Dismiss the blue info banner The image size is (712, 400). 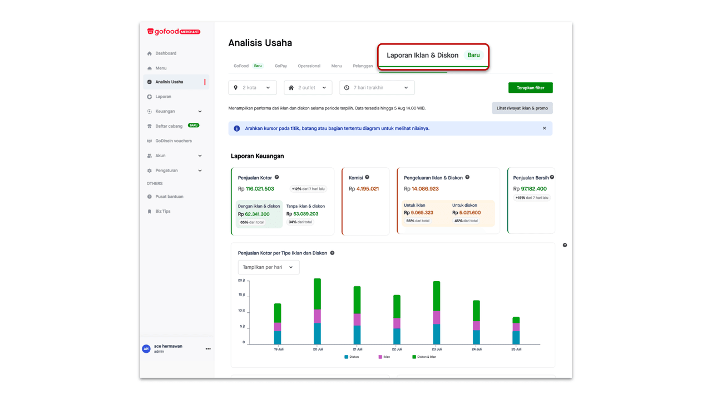tap(544, 128)
